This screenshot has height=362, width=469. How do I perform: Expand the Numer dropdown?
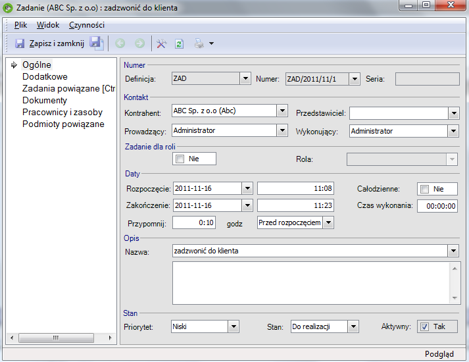pos(355,79)
